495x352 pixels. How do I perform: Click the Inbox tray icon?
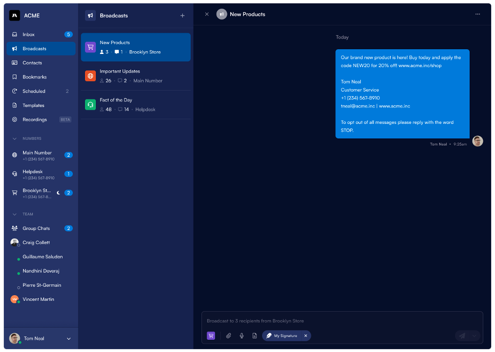coord(15,34)
